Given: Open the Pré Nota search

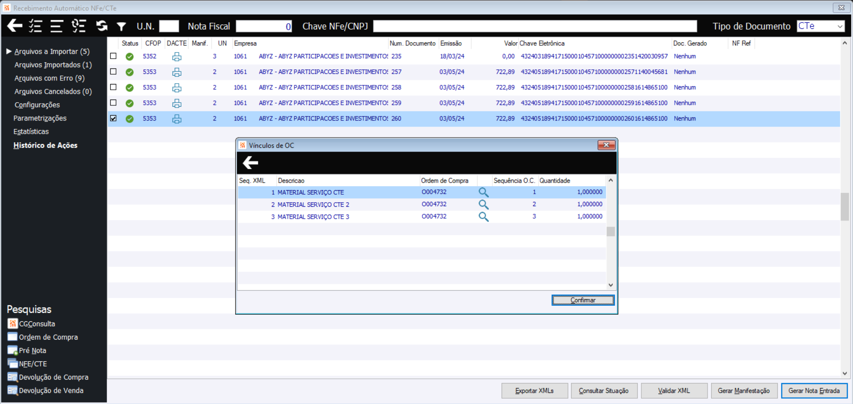Looking at the screenshot, I should pos(27,350).
